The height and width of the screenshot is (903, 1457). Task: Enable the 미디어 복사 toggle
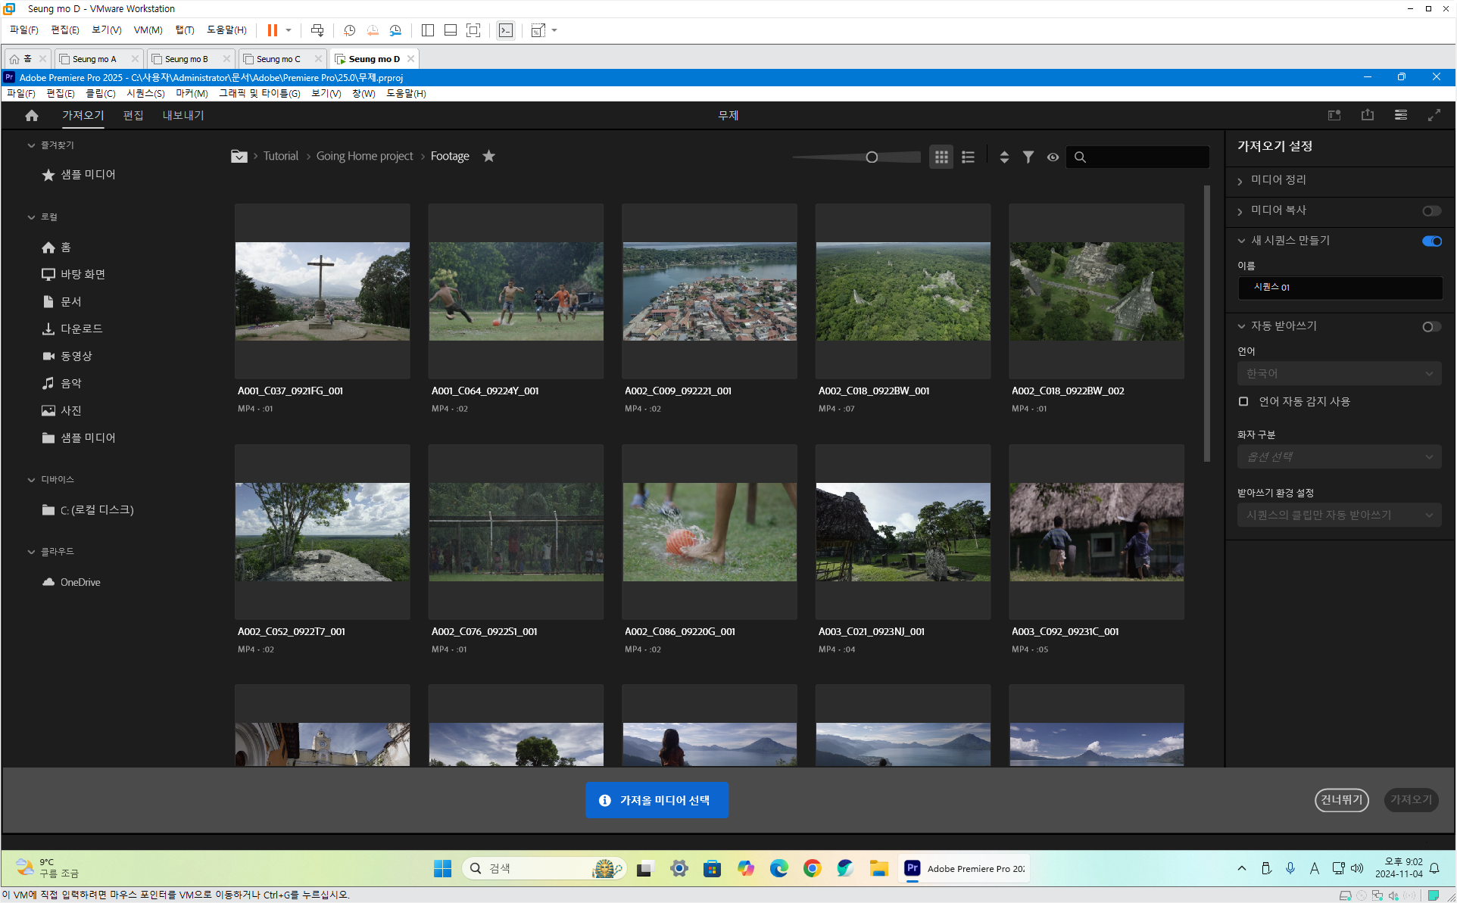coord(1430,211)
